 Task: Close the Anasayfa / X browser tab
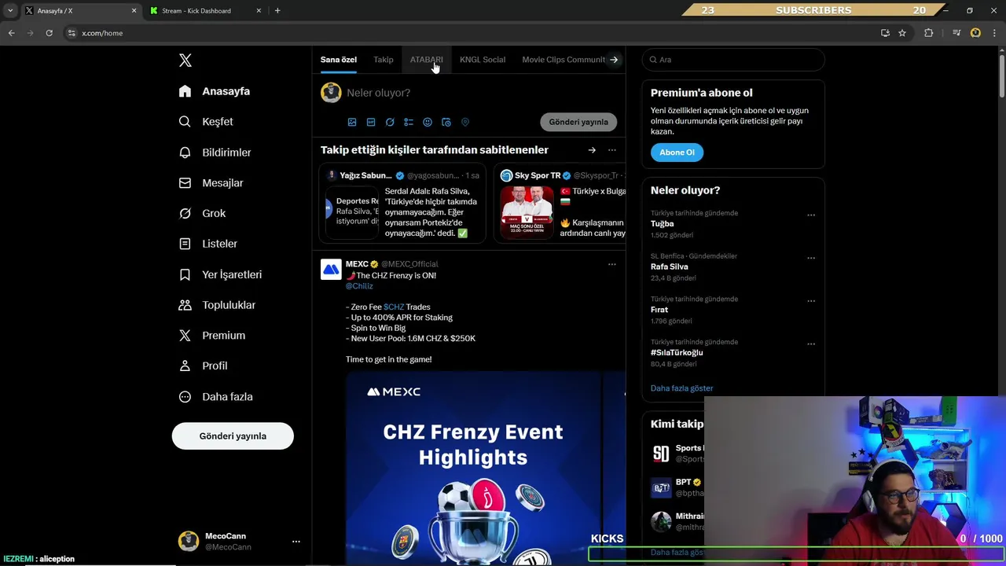[134, 11]
